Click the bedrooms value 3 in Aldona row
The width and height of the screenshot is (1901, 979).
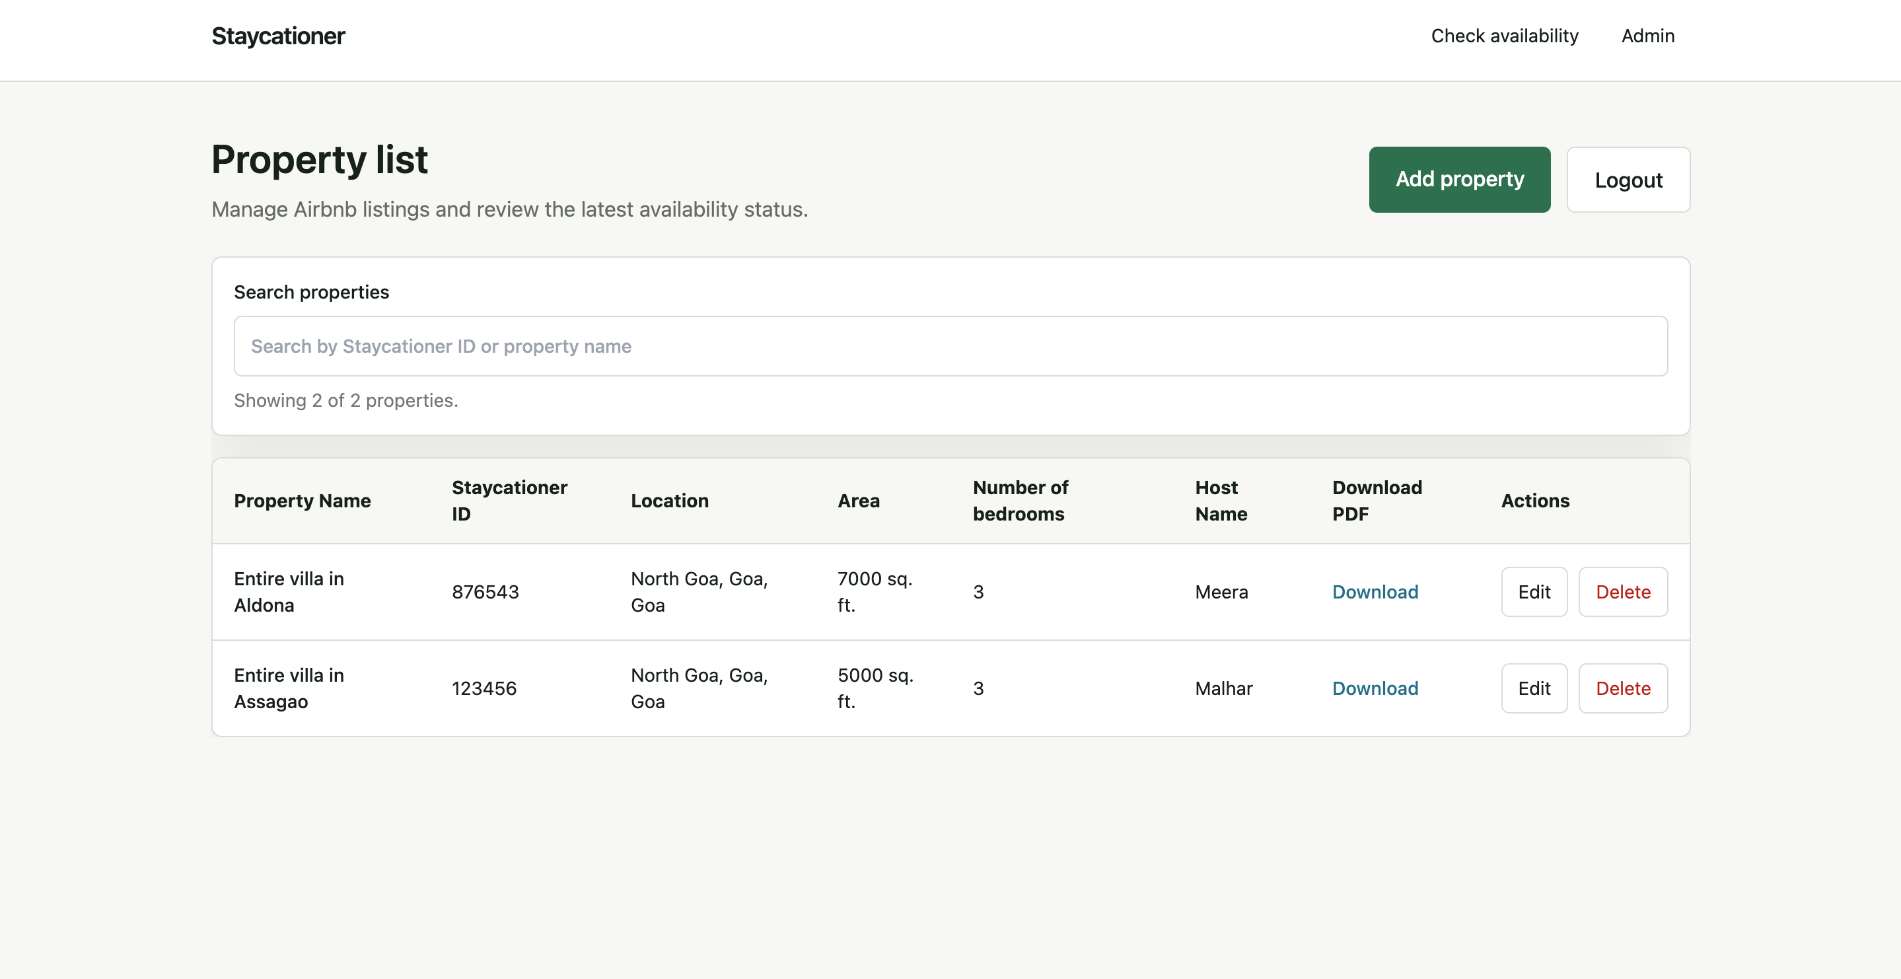click(x=978, y=592)
